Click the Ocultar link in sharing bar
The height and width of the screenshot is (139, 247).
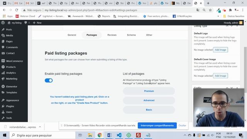(182, 125)
